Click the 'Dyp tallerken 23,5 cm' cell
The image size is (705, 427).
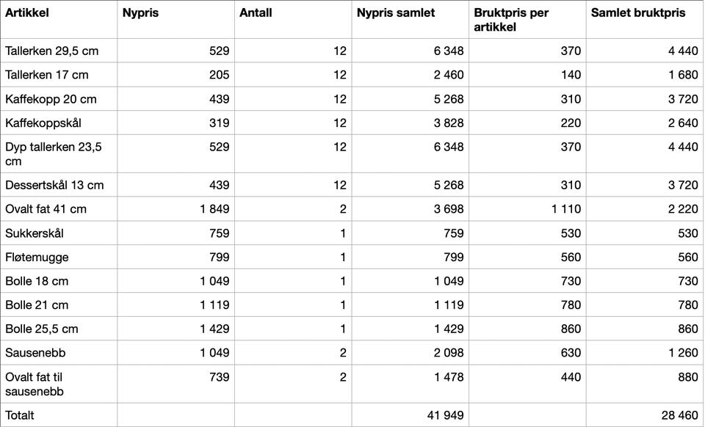[x=53, y=153]
